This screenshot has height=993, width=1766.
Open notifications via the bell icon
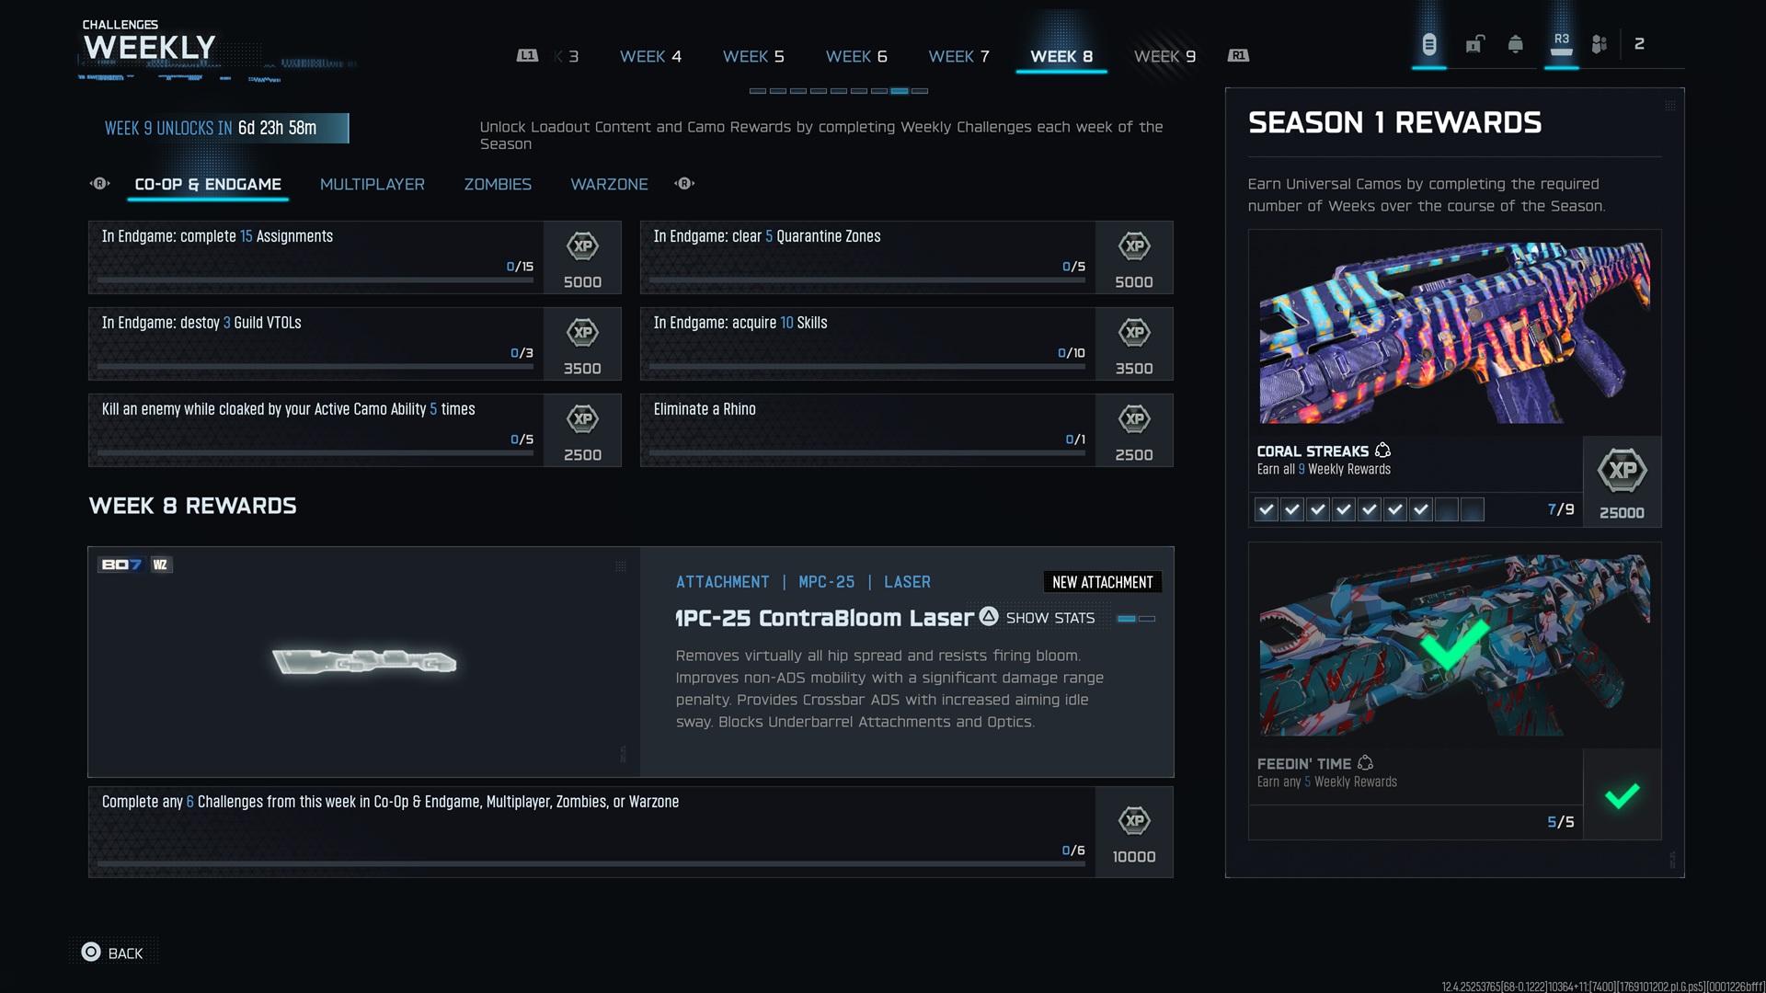click(x=1516, y=43)
